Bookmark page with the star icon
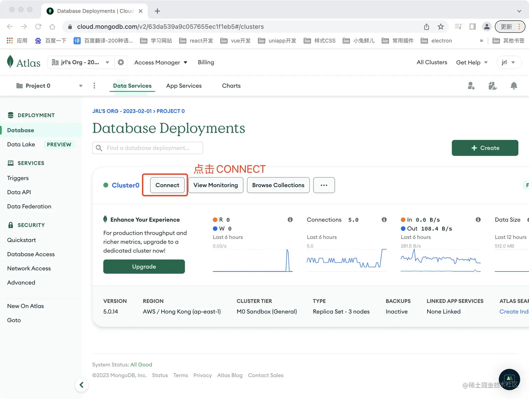529x399 pixels. tap(441, 27)
